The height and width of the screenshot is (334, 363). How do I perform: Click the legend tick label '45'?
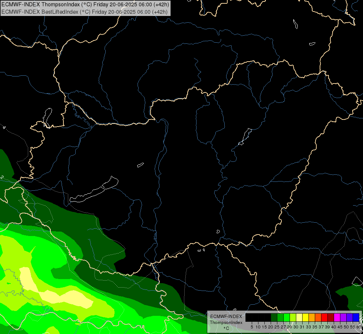[340, 327]
